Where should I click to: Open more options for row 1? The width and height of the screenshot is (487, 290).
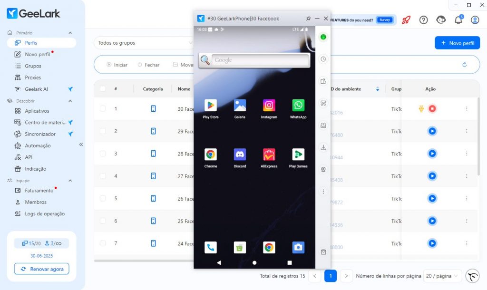tap(467, 109)
